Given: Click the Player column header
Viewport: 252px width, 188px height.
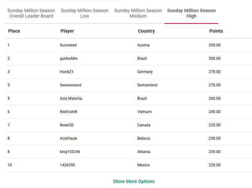Looking at the screenshot, I should pos(67,31).
